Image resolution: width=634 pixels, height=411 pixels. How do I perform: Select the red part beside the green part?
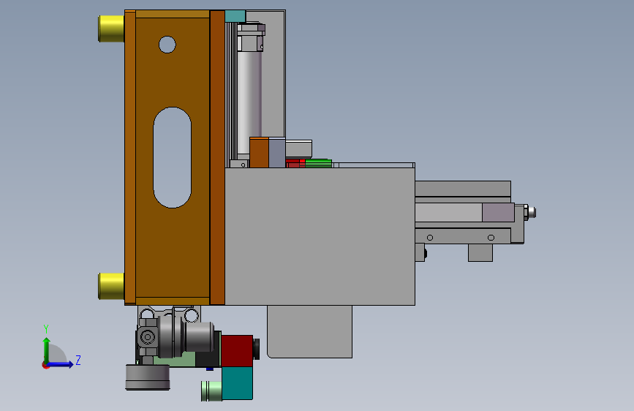295,163
